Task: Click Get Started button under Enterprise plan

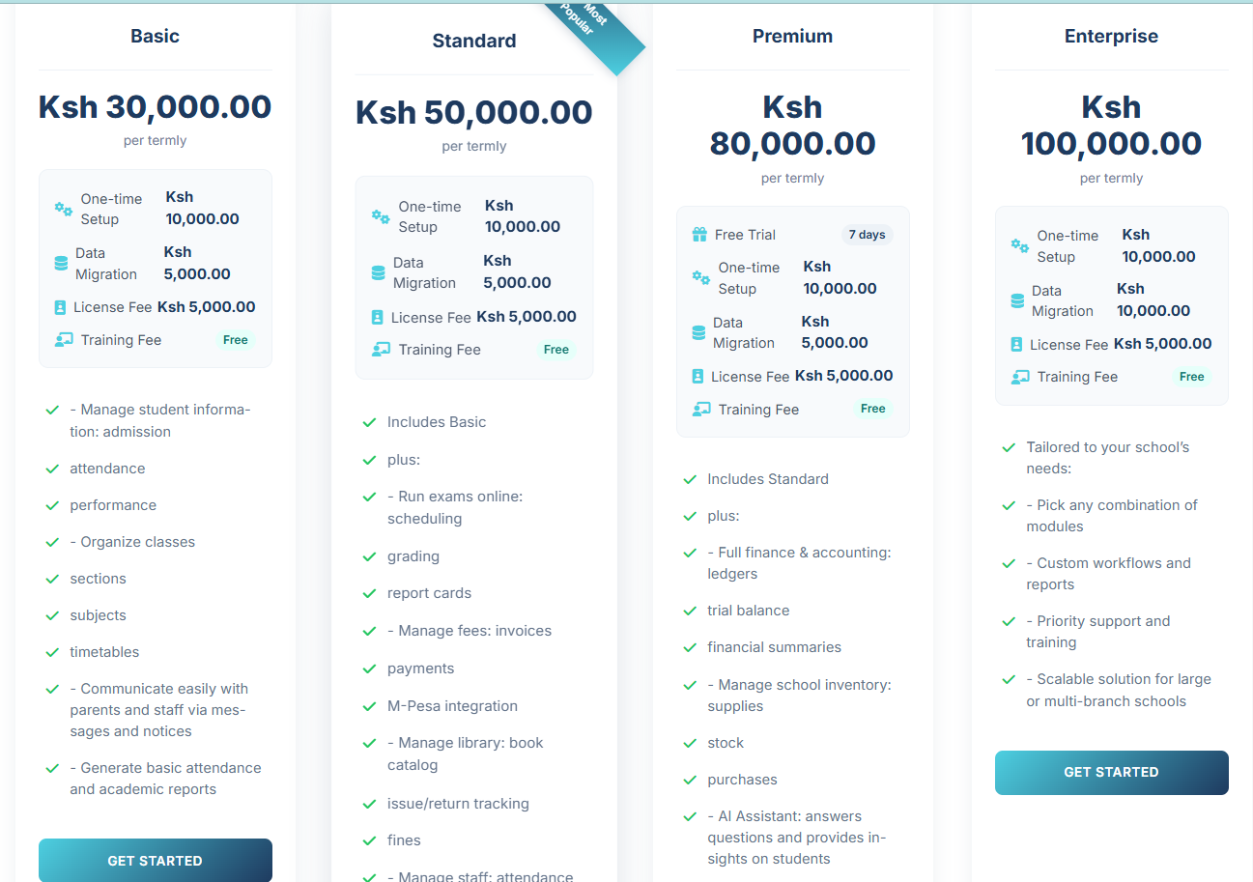Action: coord(1112,773)
